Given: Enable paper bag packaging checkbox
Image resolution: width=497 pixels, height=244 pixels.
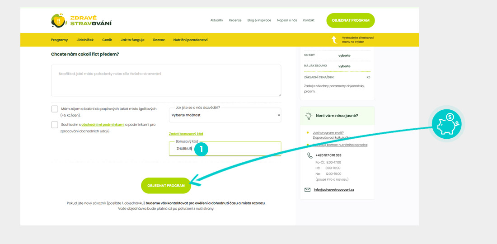Looking at the screenshot, I should pos(55,109).
